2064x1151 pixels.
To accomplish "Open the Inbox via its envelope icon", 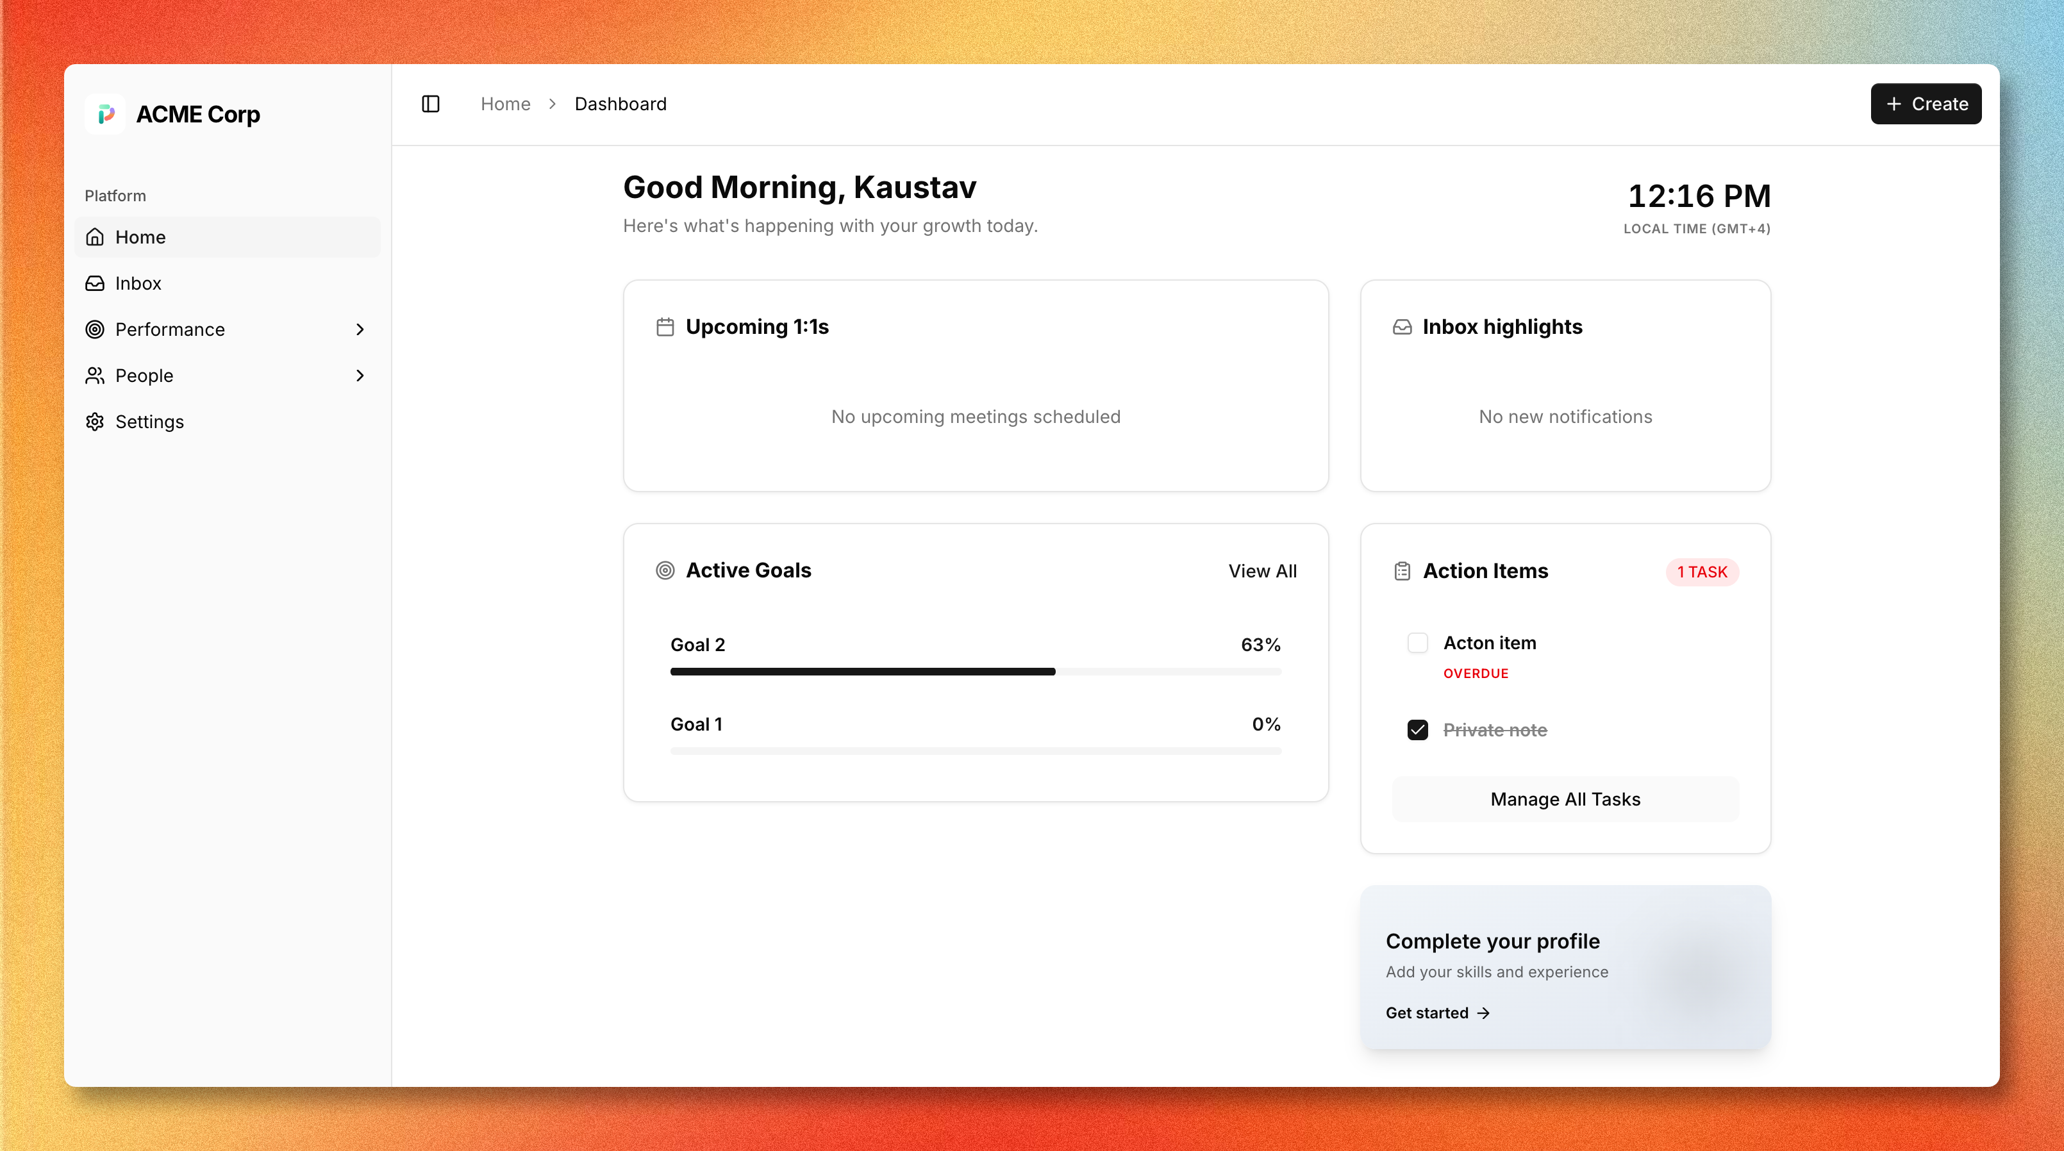I will [x=95, y=283].
